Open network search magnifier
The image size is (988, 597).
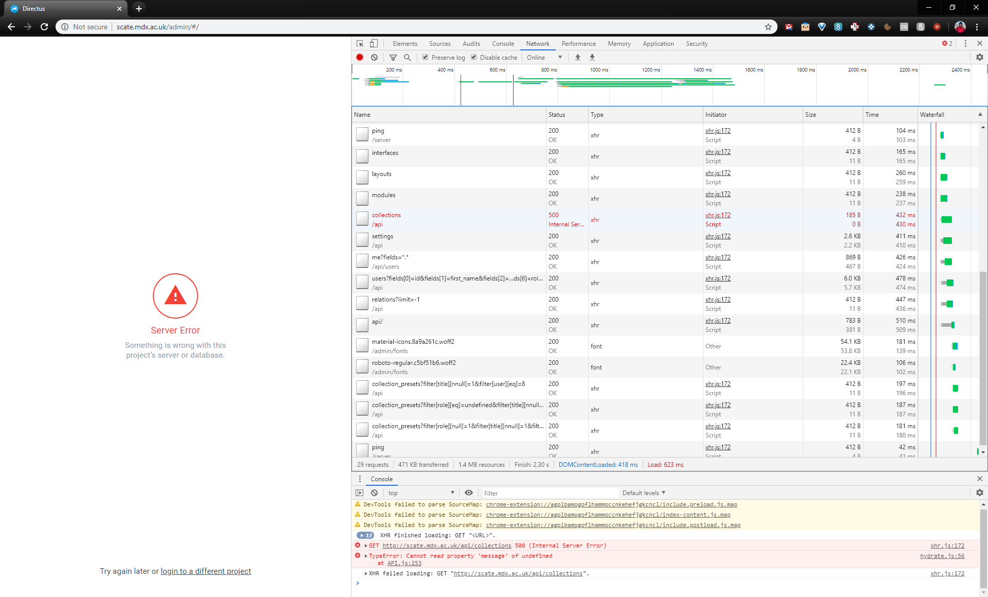(x=407, y=57)
